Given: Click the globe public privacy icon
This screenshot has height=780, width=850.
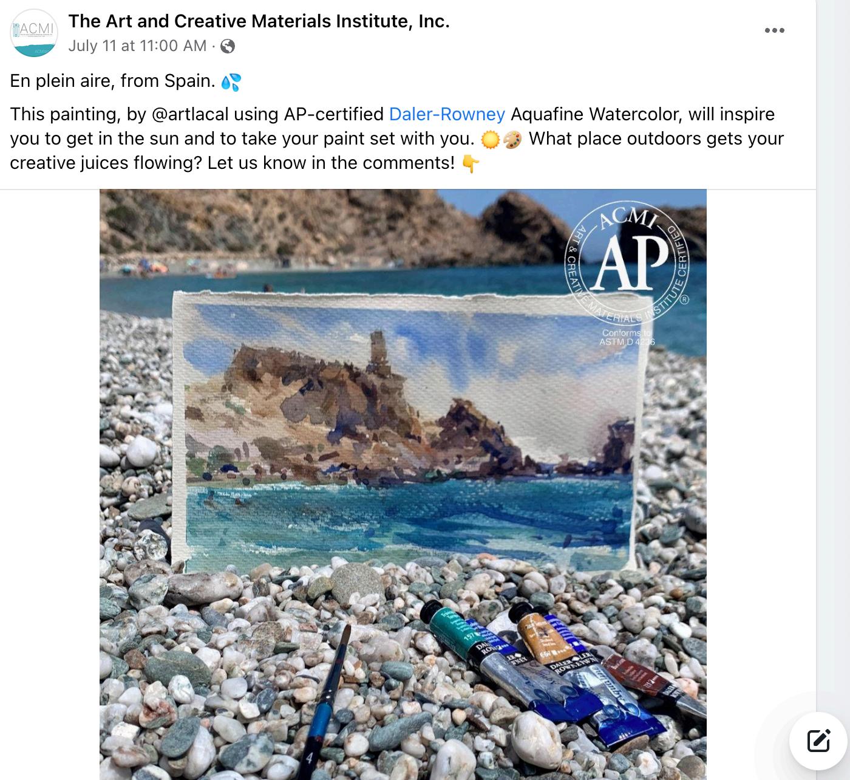Looking at the screenshot, I should (227, 46).
